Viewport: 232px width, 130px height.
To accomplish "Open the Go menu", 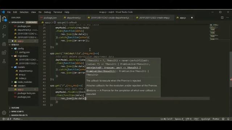I will (x=40, y=12).
